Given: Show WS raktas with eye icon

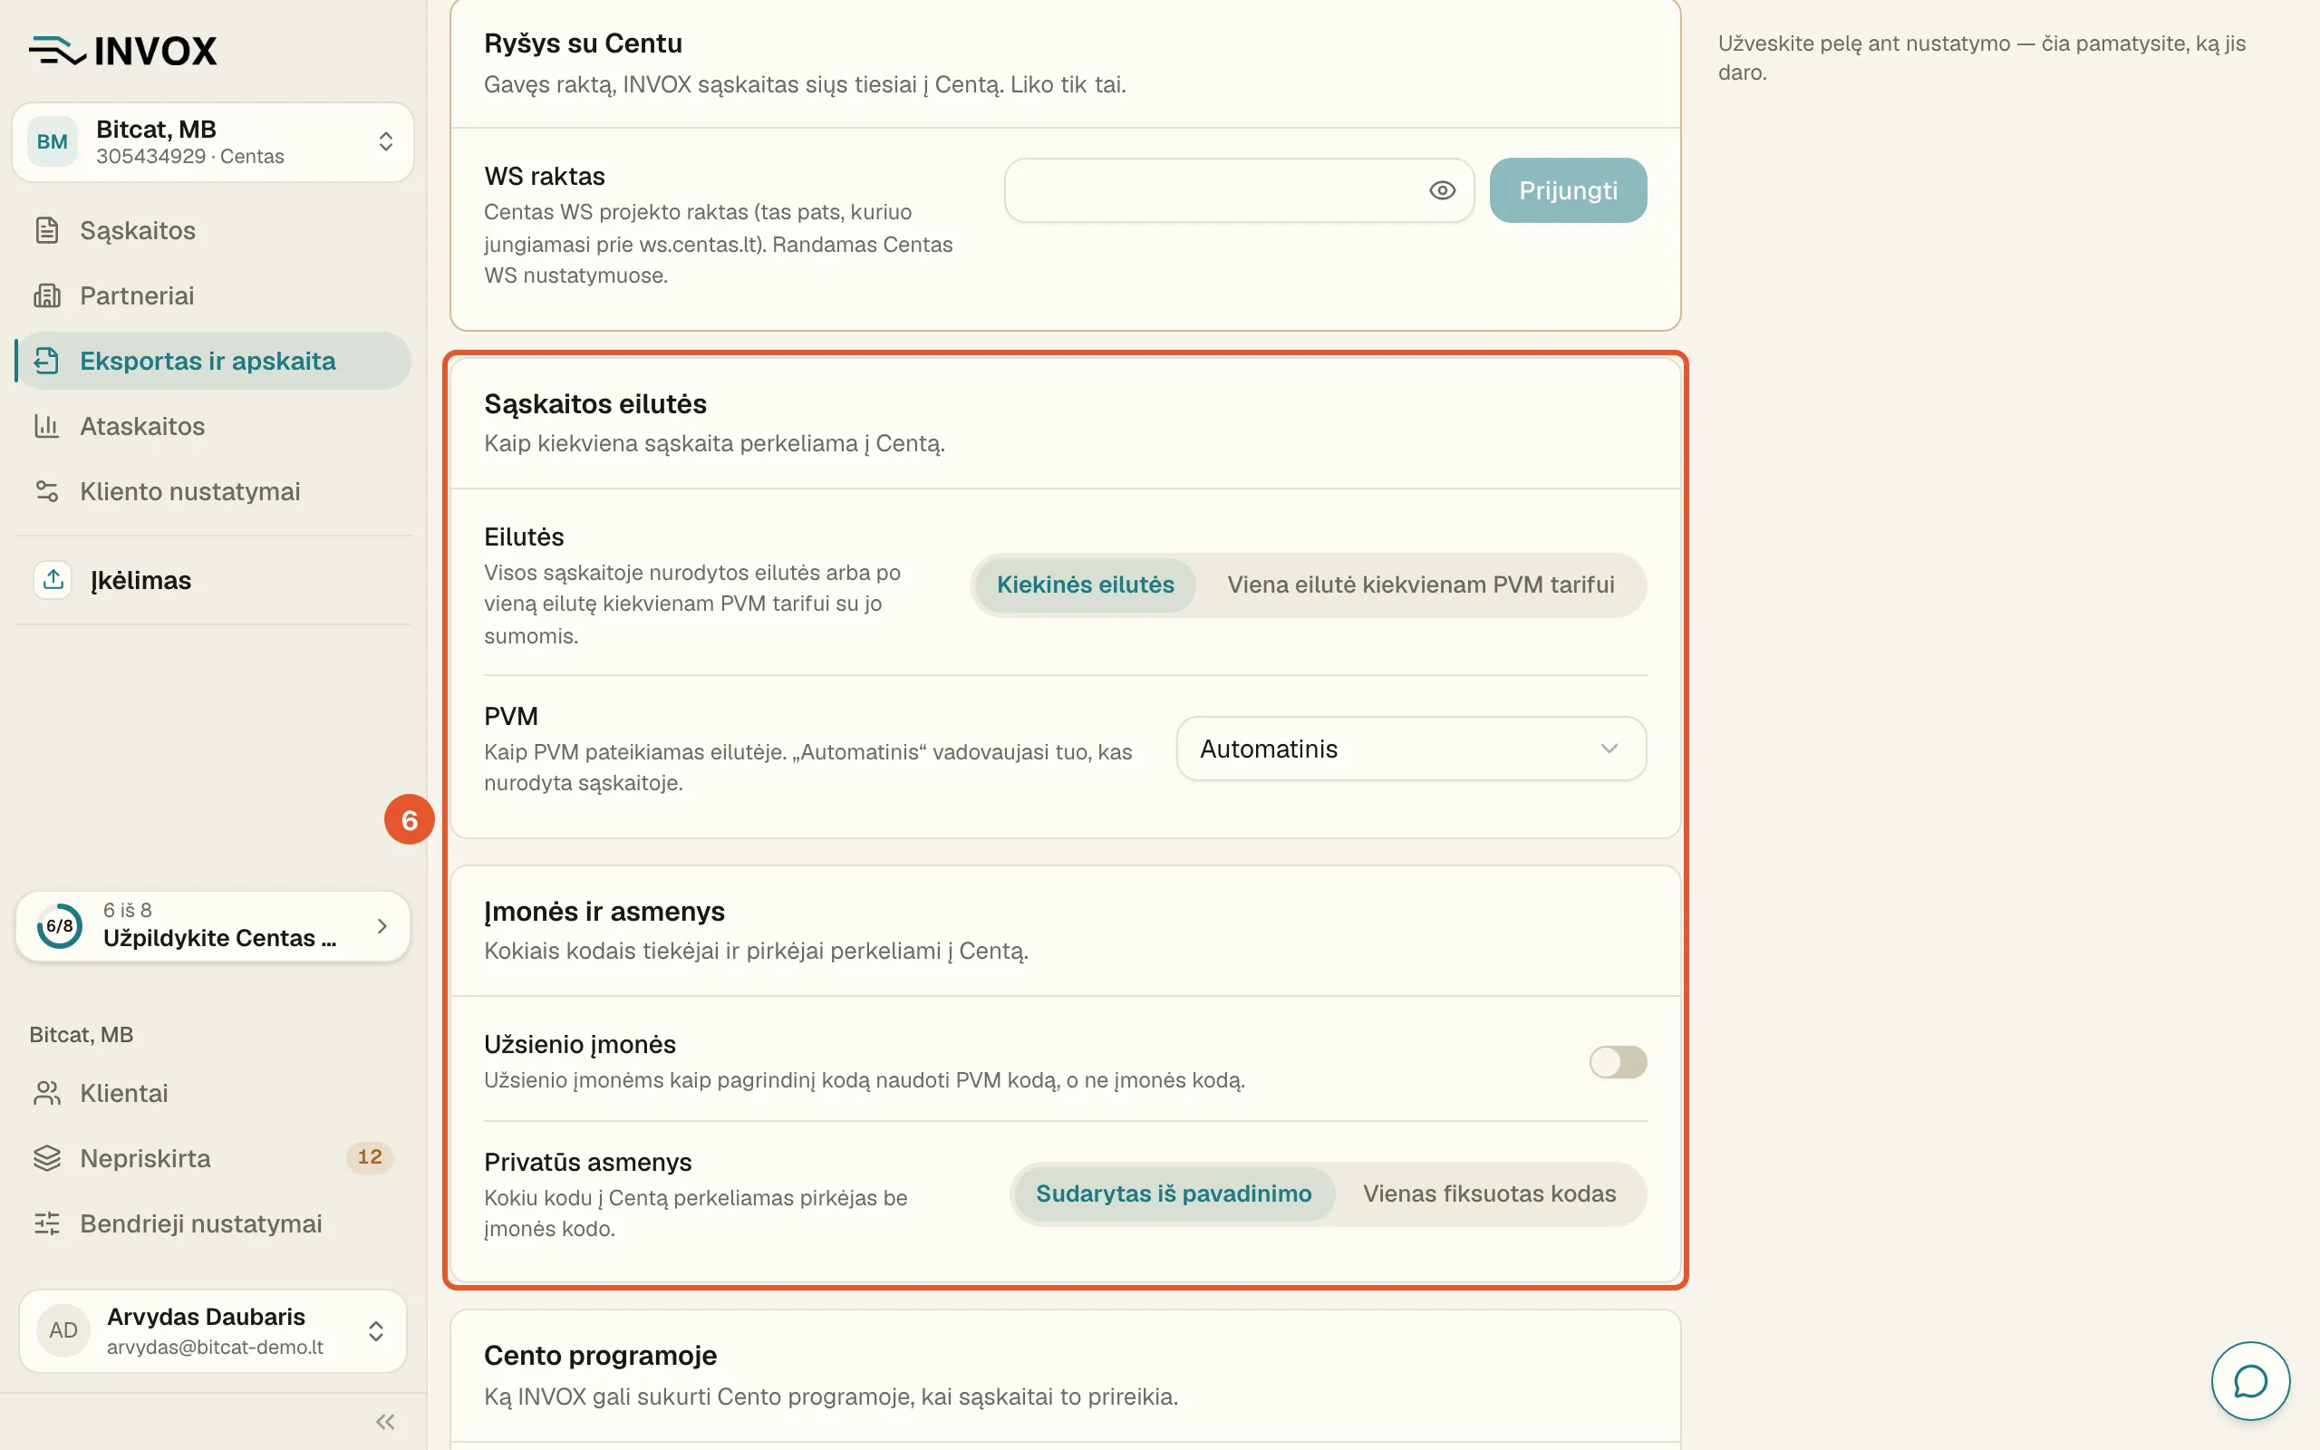Looking at the screenshot, I should (x=1442, y=191).
